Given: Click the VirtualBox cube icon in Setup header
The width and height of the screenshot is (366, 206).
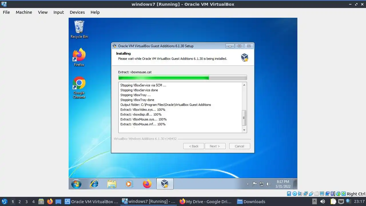Looking at the screenshot, I should [244, 57].
